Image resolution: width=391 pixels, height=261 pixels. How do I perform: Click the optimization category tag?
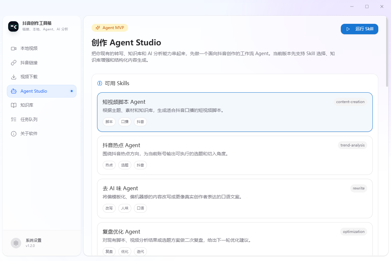tap(354, 232)
